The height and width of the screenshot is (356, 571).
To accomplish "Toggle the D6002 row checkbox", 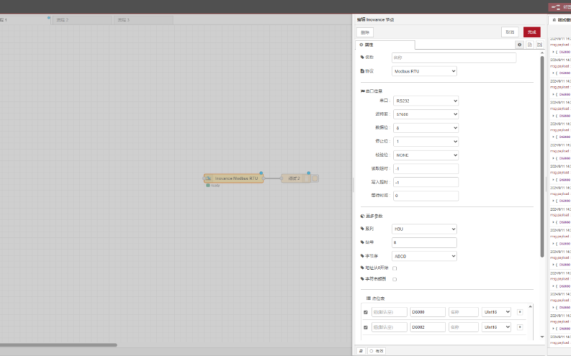I will click(x=366, y=327).
